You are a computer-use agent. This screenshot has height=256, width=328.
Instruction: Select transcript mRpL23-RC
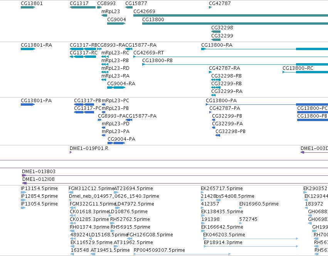pos(115,53)
